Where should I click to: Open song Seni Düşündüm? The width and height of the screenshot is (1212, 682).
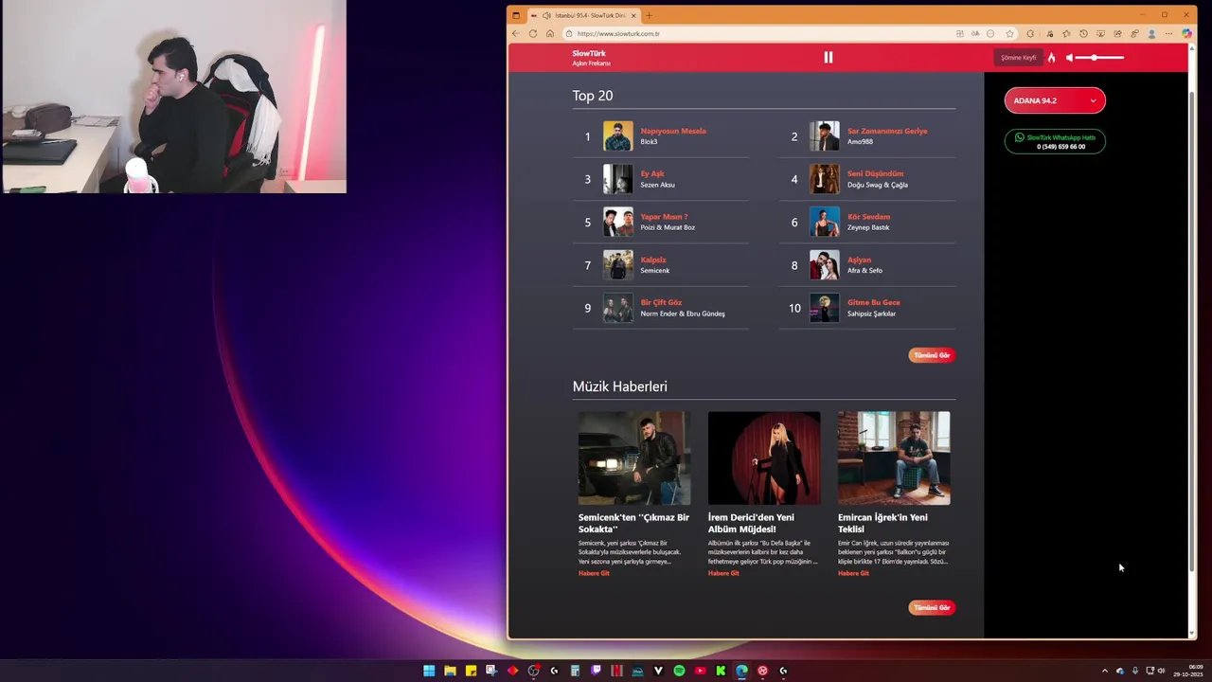875,174
